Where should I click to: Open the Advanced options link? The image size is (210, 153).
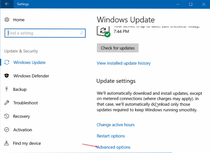[x=113, y=147]
